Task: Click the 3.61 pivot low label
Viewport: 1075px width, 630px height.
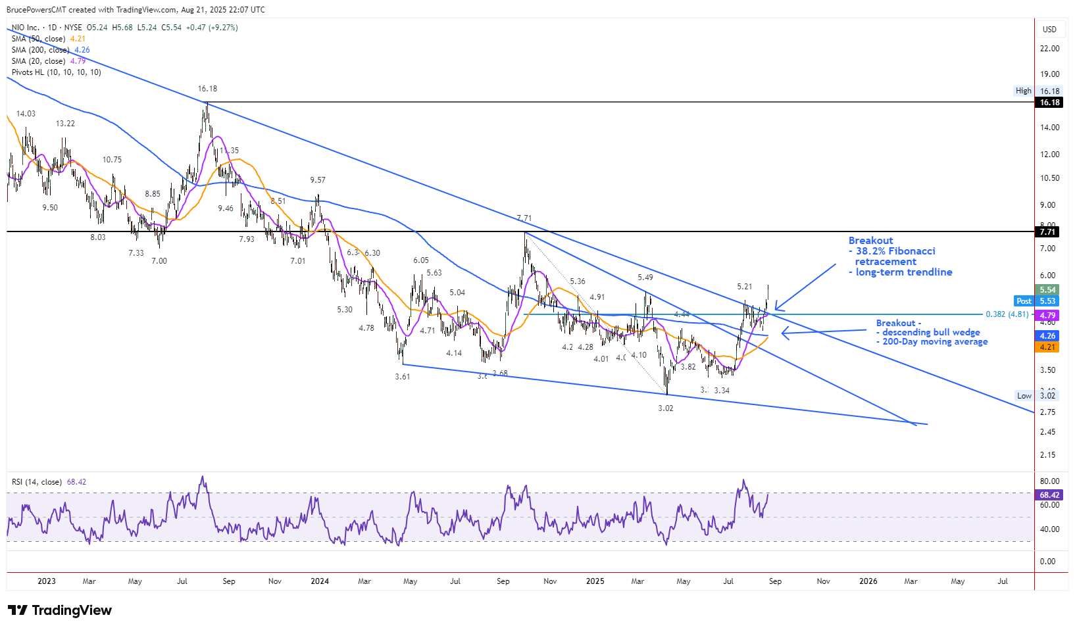Action: pyautogui.click(x=403, y=377)
